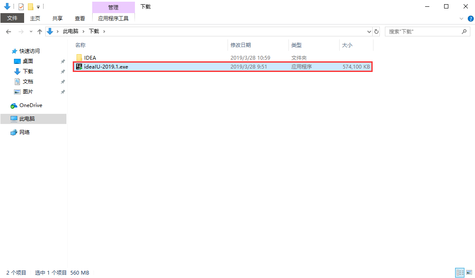Viewport: 475px width, 278px height.
Task: Select the ideaIU-2019.1.exe file
Action: click(222, 67)
